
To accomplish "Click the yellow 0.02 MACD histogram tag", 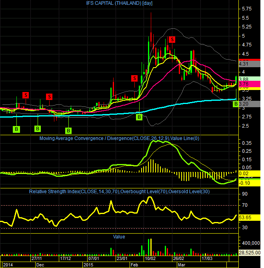I will [x=249, y=174].
